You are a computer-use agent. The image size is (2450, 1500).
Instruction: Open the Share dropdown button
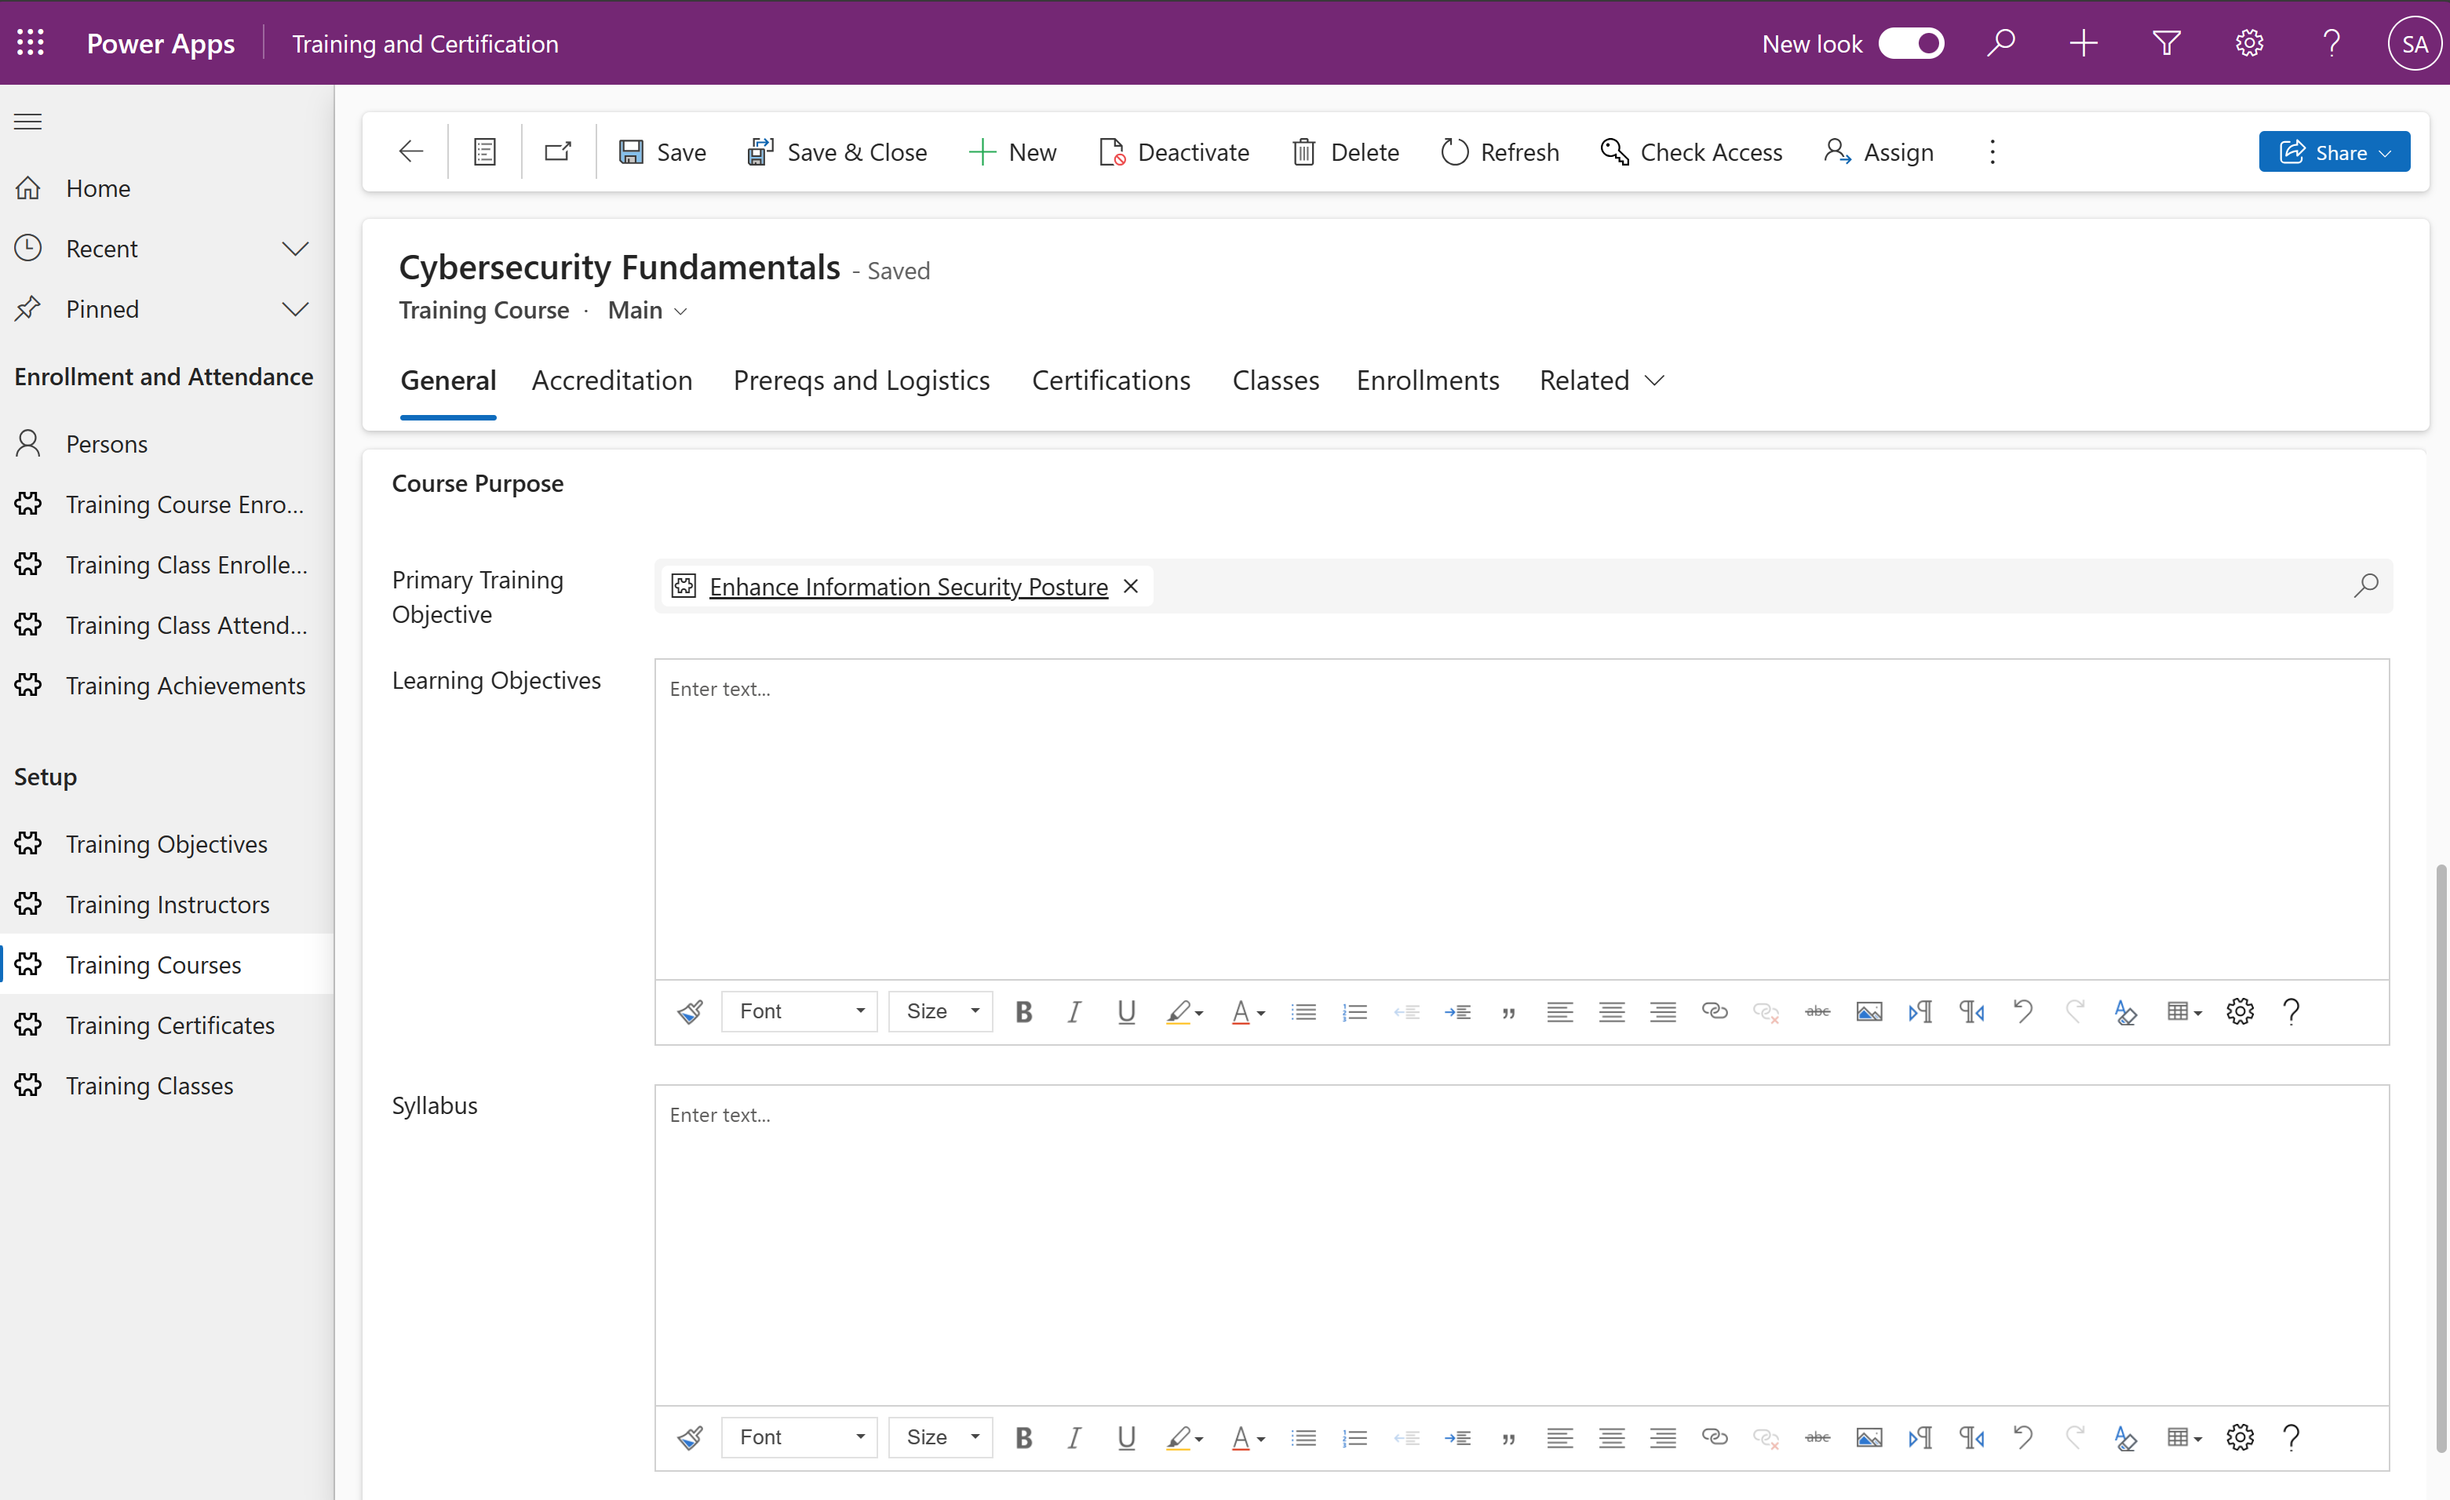[2334, 152]
